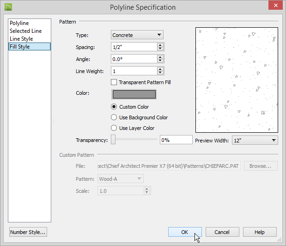Click the Chief Architect app icon in title bar

pyautogui.click(x=8, y=7)
